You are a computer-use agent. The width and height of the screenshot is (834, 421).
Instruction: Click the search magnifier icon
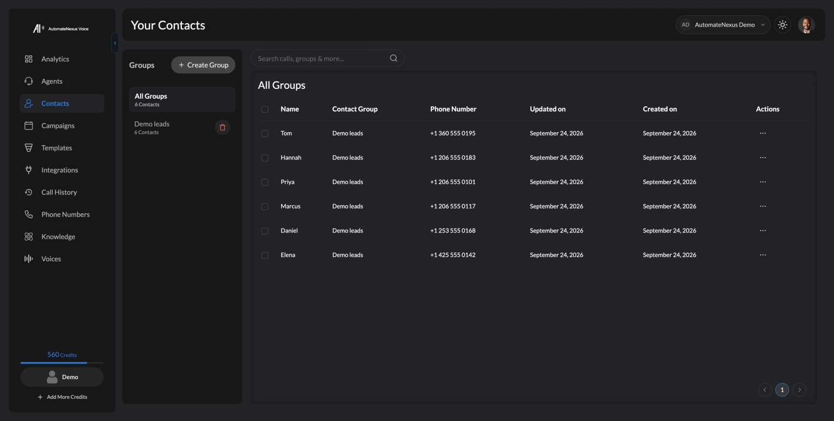(394, 59)
